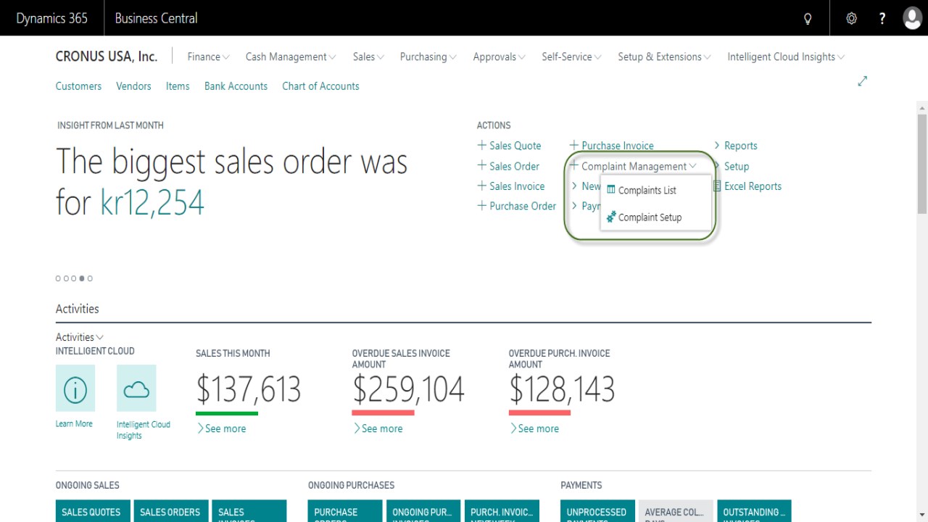Click the question mark help icon

(882, 19)
